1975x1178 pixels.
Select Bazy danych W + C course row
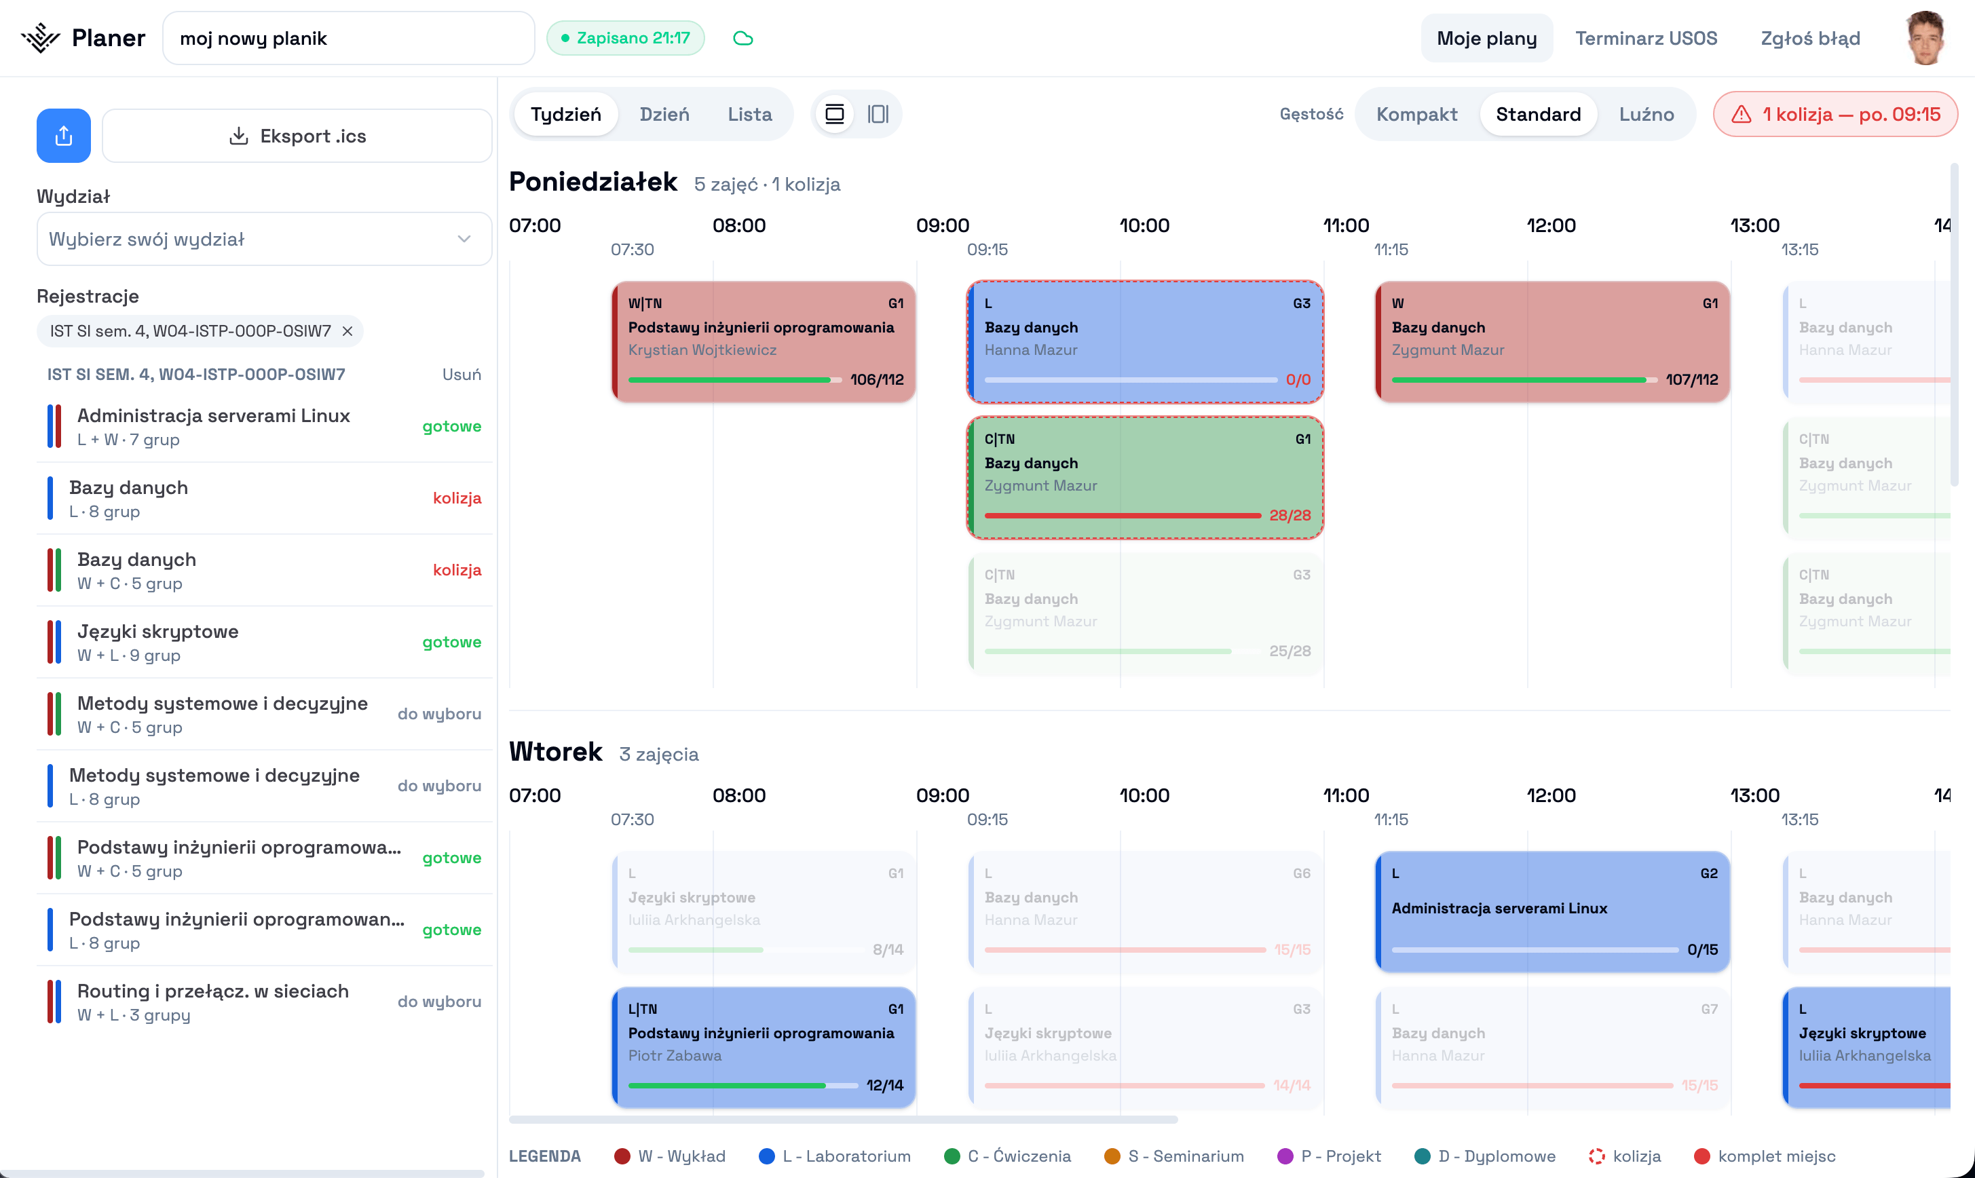pyautogui.click(x=264, y=570)
